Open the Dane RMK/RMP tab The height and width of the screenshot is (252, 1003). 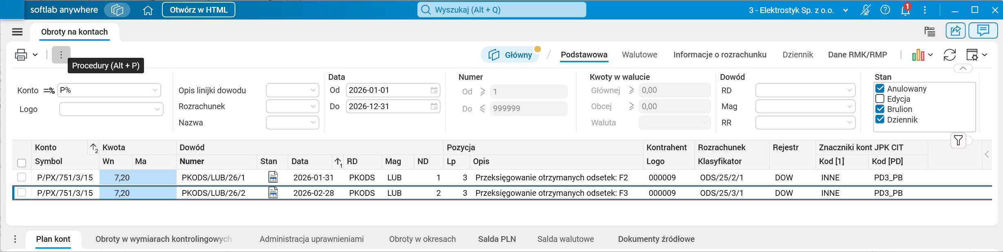pyautogui.click(x=857, y=55)
